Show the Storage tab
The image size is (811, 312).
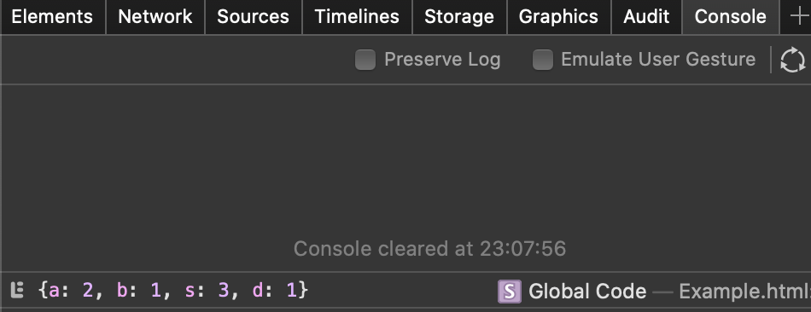point(459,17)
